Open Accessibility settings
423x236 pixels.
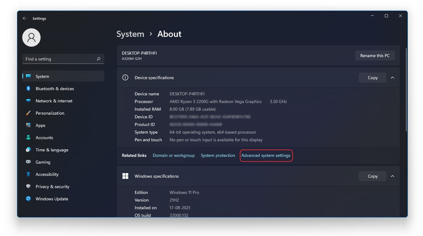point(47,174)
